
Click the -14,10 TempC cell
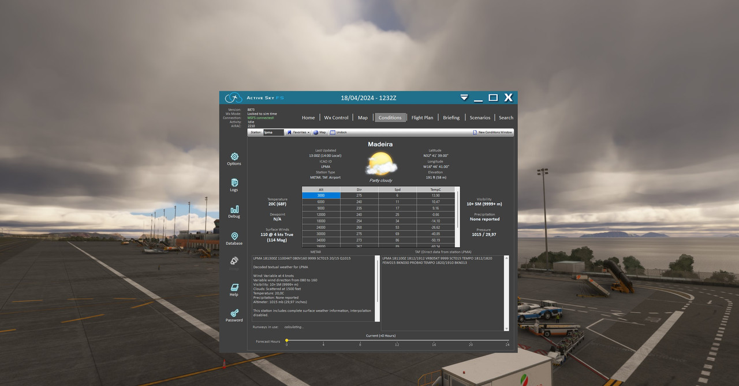pyautogui.click(x=435, y=221)
